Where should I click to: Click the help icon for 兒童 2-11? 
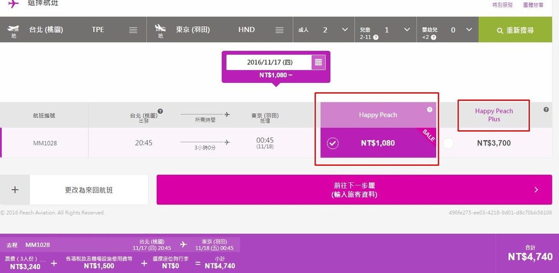click(376, 37)
